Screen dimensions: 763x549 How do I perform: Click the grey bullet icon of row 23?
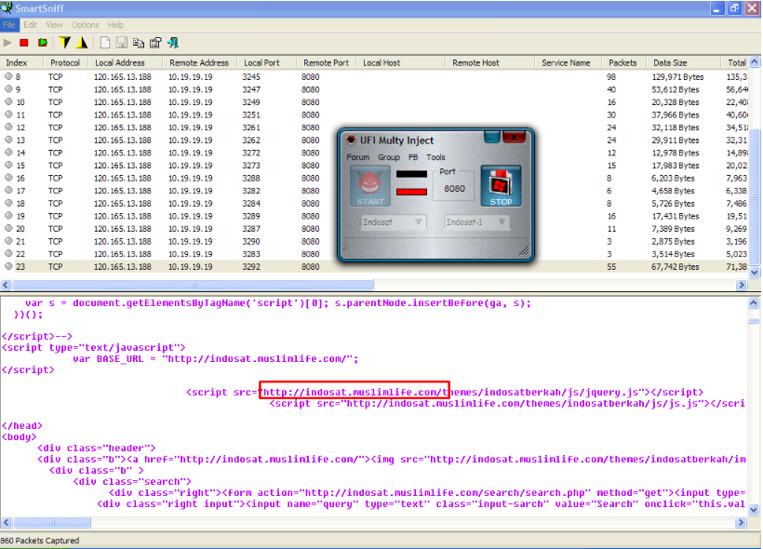[8, 266]
